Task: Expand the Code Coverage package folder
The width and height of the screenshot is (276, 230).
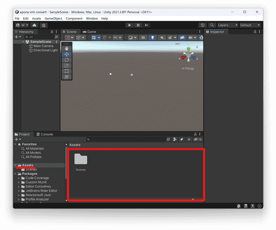Action: pos(19,178)
